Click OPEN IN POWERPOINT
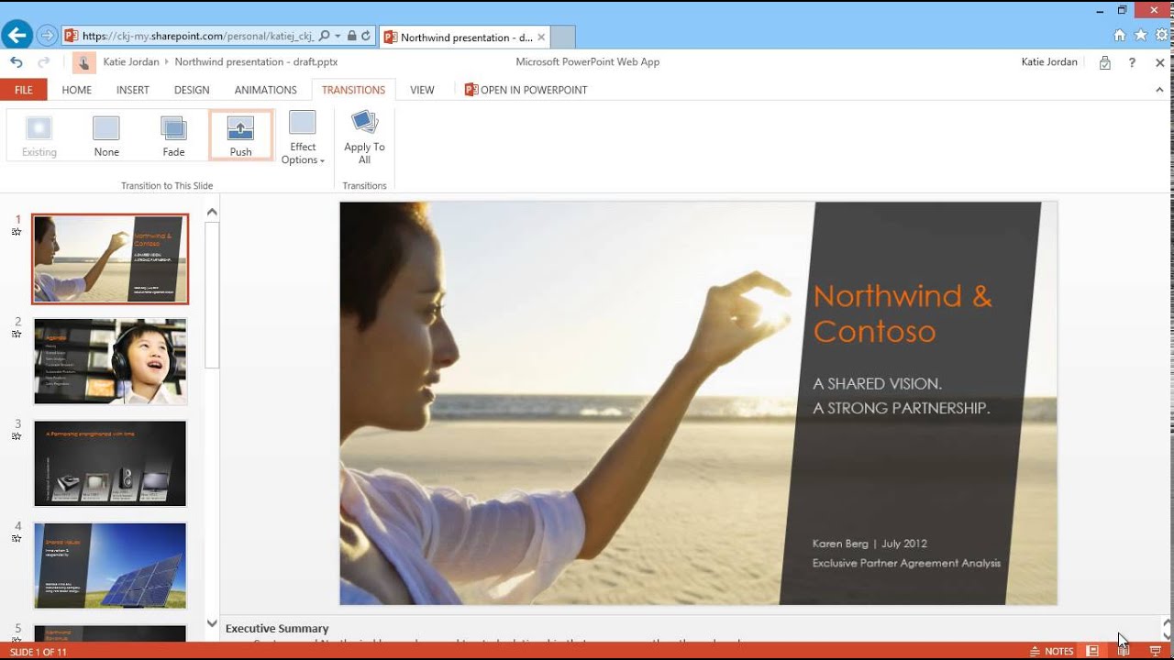This screenshot has height=660, width=1174. 526,90
